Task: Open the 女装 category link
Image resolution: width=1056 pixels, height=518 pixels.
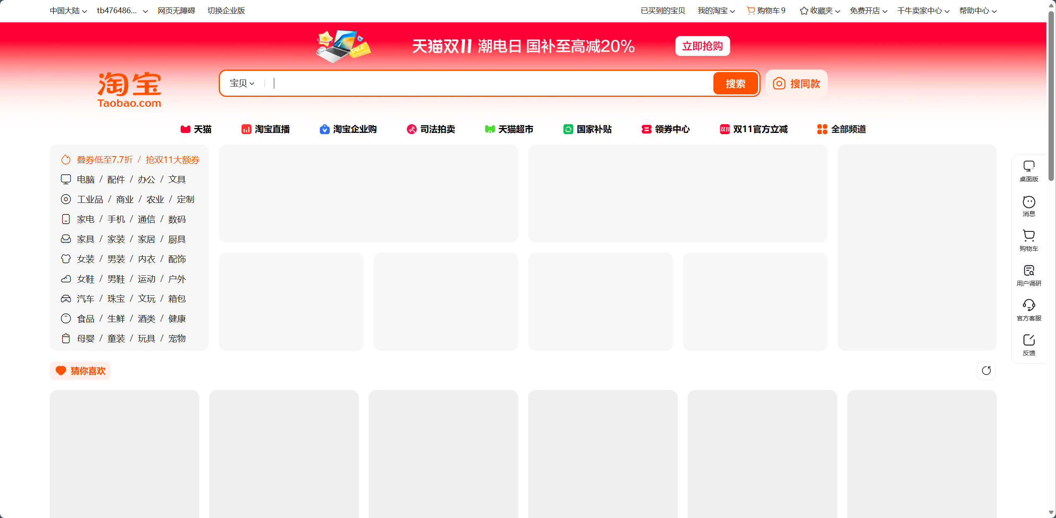Action: coord(86,259)
